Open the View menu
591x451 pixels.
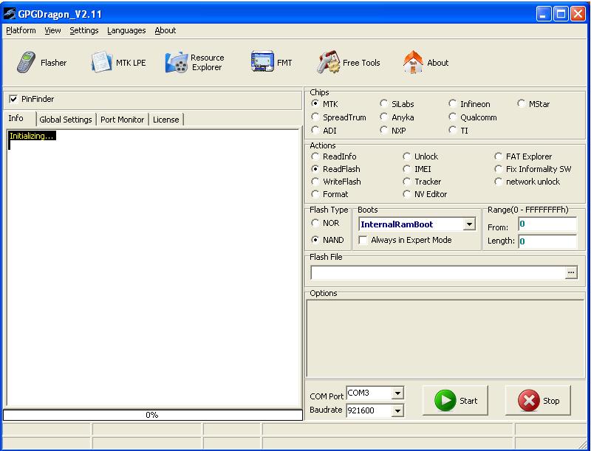click(52, 30)
